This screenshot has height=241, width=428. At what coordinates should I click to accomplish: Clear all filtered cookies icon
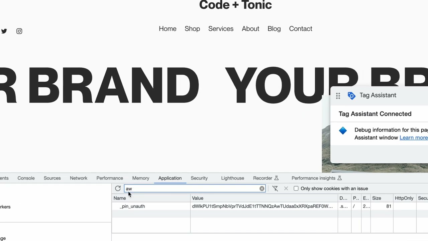point(275,188)
